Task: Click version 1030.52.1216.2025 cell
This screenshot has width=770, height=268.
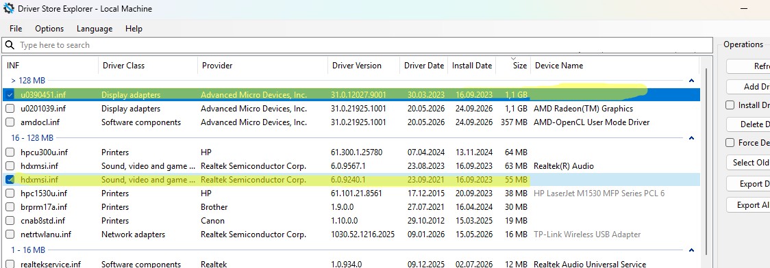Action: (x=362, y=234)
